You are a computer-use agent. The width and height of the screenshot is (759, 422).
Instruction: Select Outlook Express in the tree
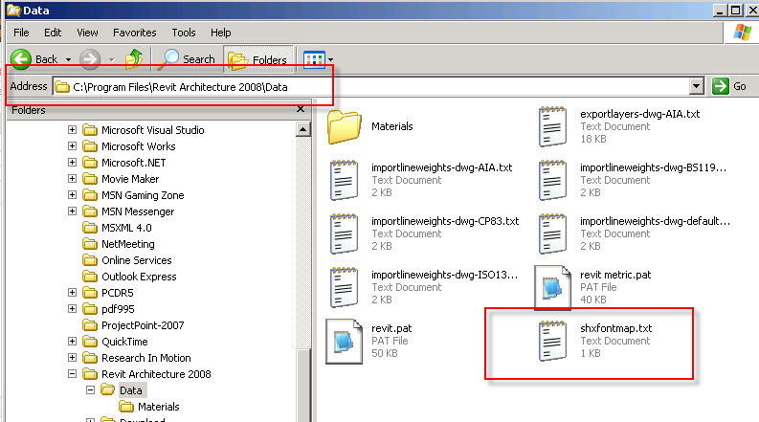(x=139, y=277)
